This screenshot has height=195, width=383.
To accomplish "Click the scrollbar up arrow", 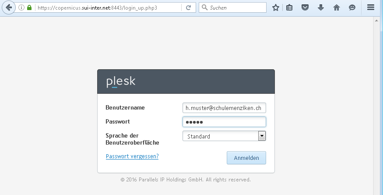I will 376,21.
